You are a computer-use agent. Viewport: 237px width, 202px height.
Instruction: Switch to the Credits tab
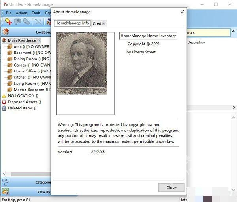coord(99,23)
